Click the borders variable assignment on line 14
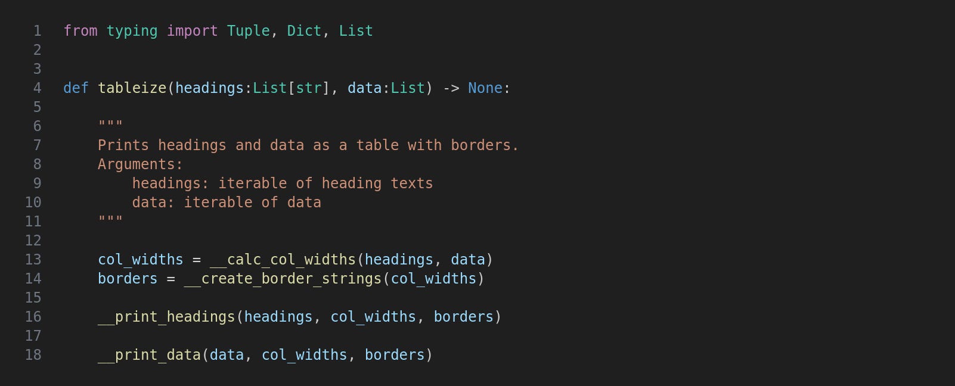The height and width of the screenshot is (386, 955). pos(128,279)
